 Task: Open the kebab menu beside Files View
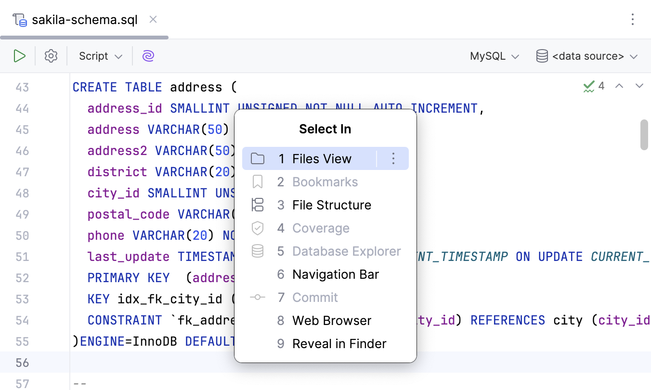393,158
